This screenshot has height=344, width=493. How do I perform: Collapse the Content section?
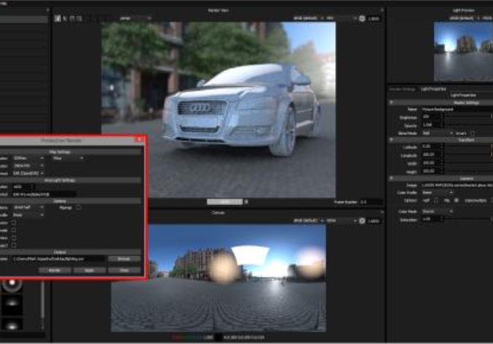(391, 178)
